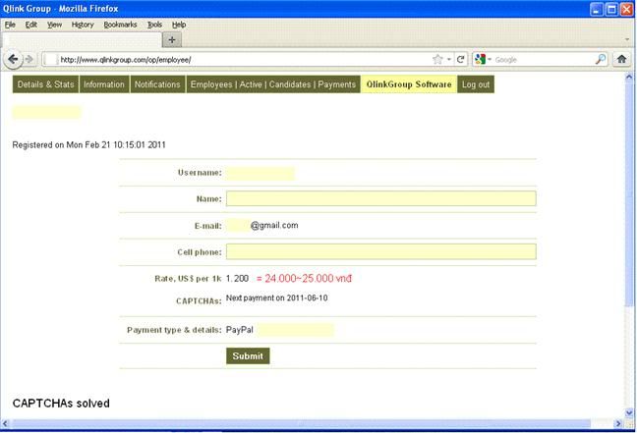Click the 'Registered on Mon Feb 21' text
The image size is (637, 433).
click(89, 145)
